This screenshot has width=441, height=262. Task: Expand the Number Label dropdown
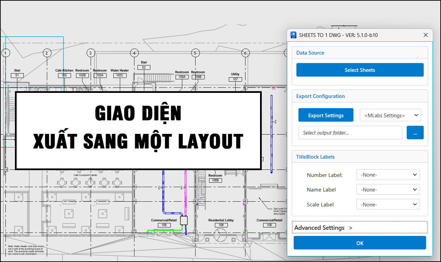pyautogui.click(x=388, y=175)
